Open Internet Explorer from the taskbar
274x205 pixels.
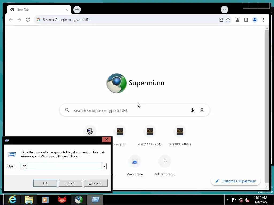[x=12, y=200]
